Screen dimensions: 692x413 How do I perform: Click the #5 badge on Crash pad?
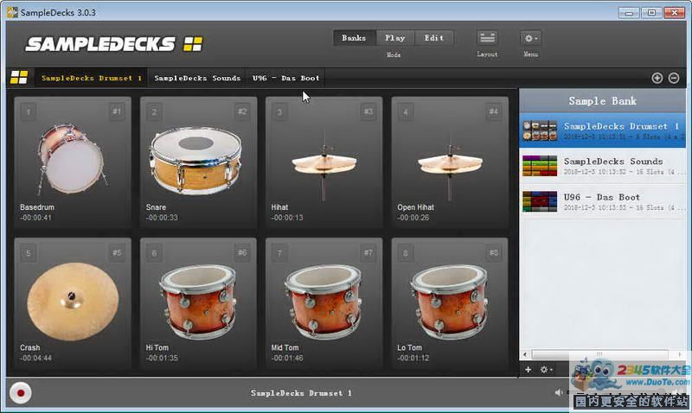click(117, 252)
